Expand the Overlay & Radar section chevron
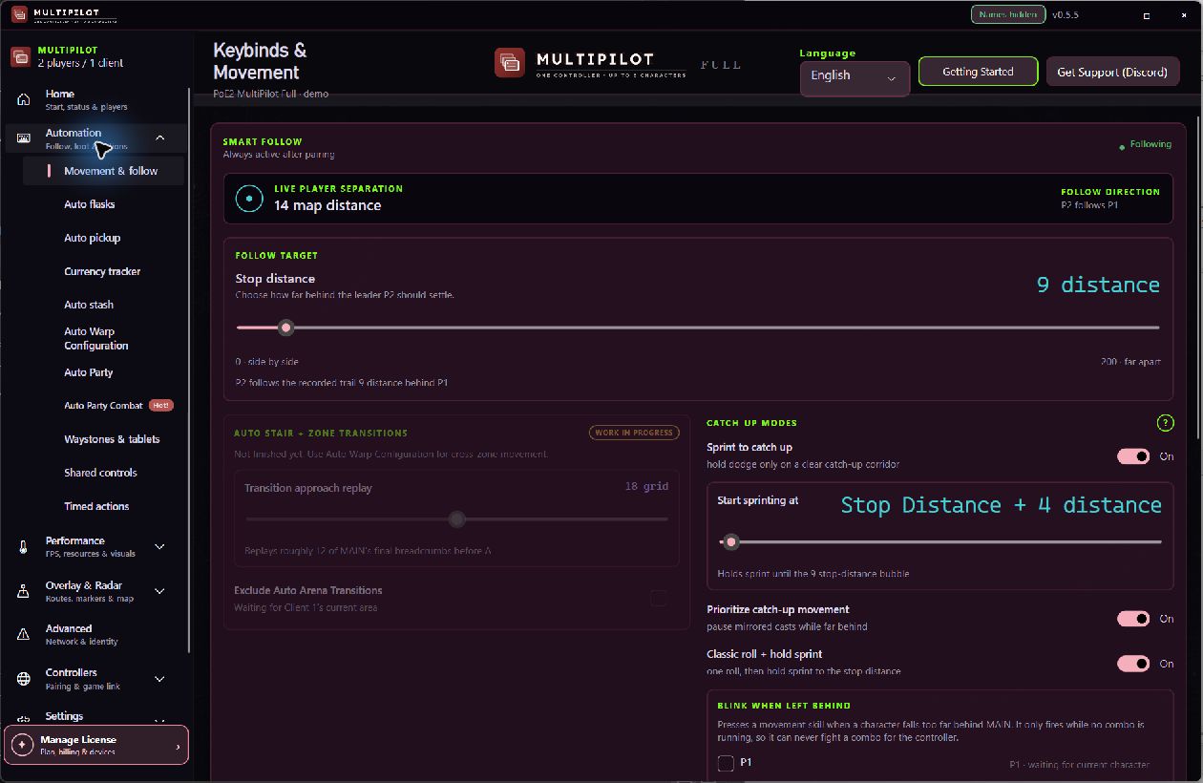Viewport: 1203px width, 783px height. pos(159,592)
